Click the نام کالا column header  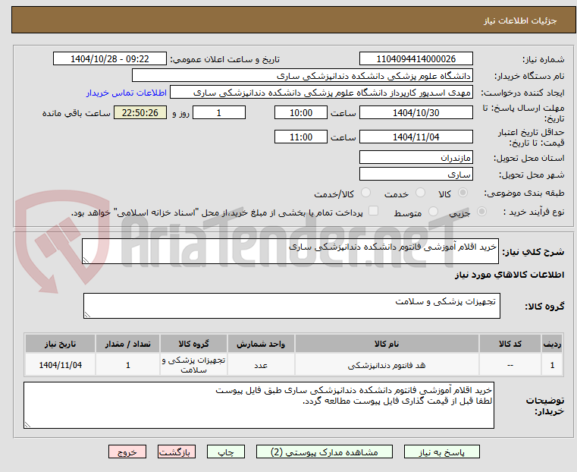pyautogui.click(x=387, y=344)
